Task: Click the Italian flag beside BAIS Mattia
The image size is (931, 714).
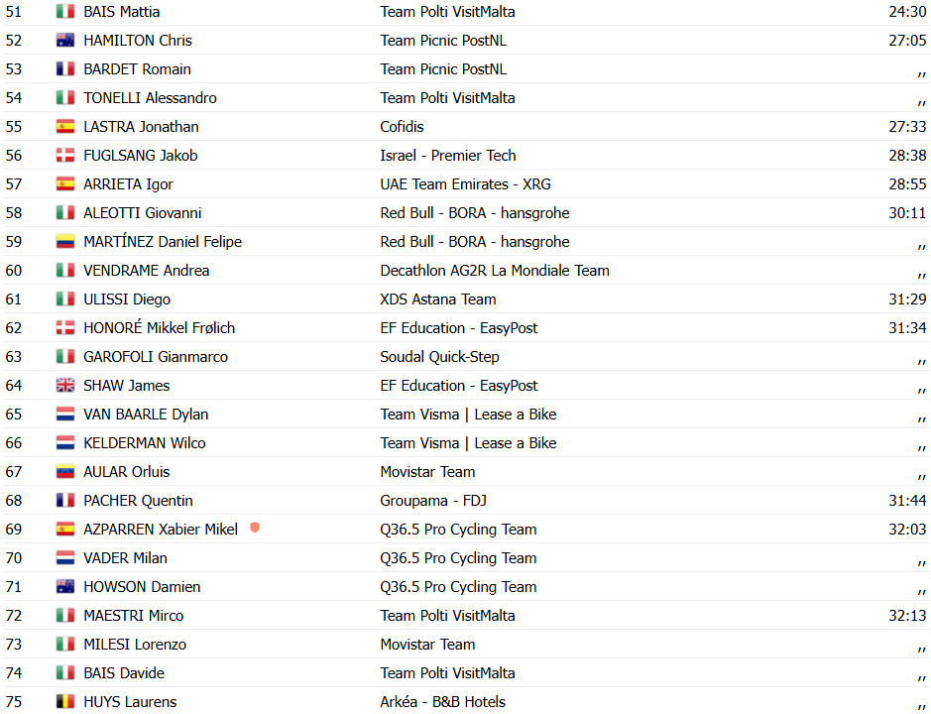Action: point(65,11)
